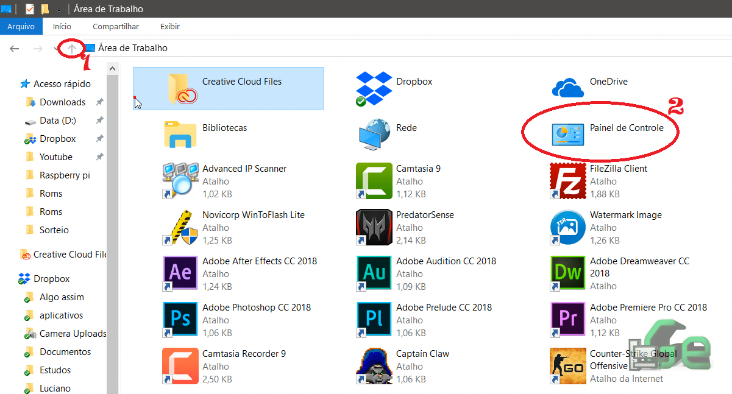732x394 pixels.
Task: Open the Arquivo menu tab
Action: 21,26
